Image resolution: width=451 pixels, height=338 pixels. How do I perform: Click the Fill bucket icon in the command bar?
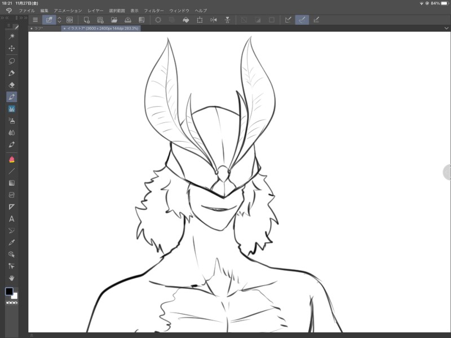coord(185,20)
